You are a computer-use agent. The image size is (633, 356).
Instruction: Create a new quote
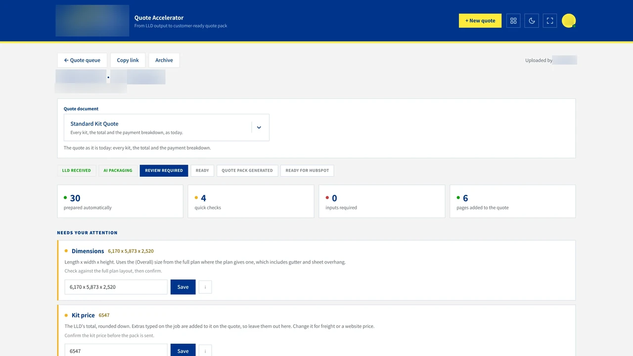click(480, 21)
